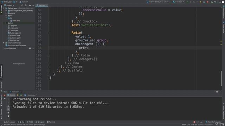Open Project panel settings gear
This screenshot has height=126, width=225.
pyautogui.click(x=30, y=5)
